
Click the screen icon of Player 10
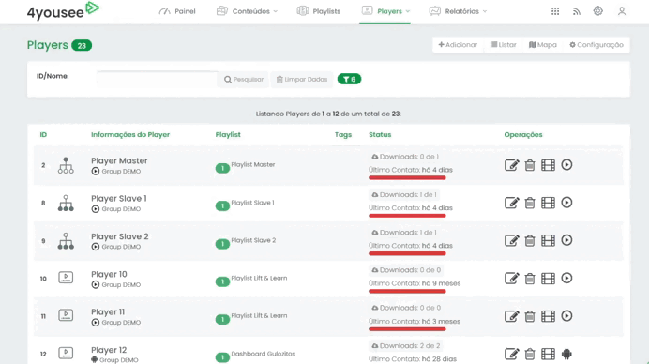[x=66, y=278]
